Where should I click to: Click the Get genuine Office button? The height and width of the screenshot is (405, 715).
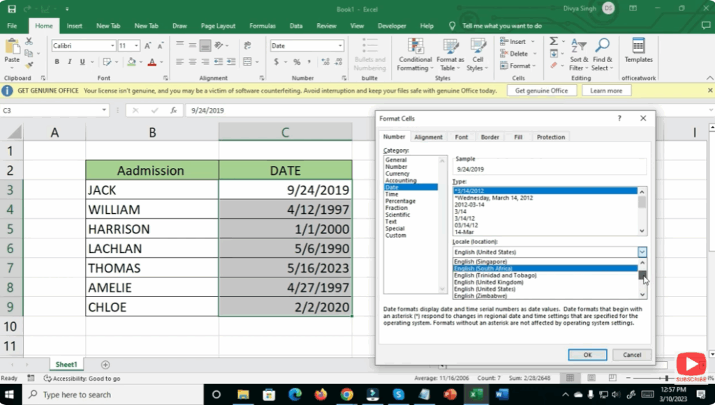tap(541, 91)
